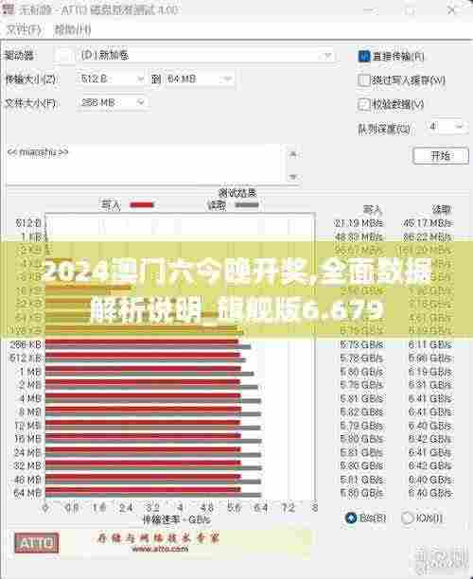The image size is (473, 579).
Task: Expand the 512 B transfer size start dropdown
Action: 112,79
